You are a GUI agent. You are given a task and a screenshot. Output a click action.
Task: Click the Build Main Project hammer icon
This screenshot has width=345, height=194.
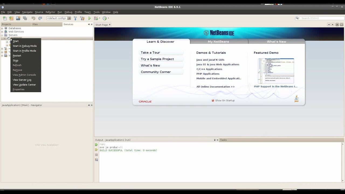(x=75, y=18)
